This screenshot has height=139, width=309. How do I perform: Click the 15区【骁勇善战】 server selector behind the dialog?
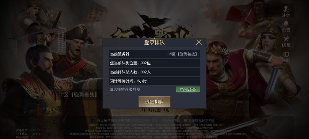[78, 94]
